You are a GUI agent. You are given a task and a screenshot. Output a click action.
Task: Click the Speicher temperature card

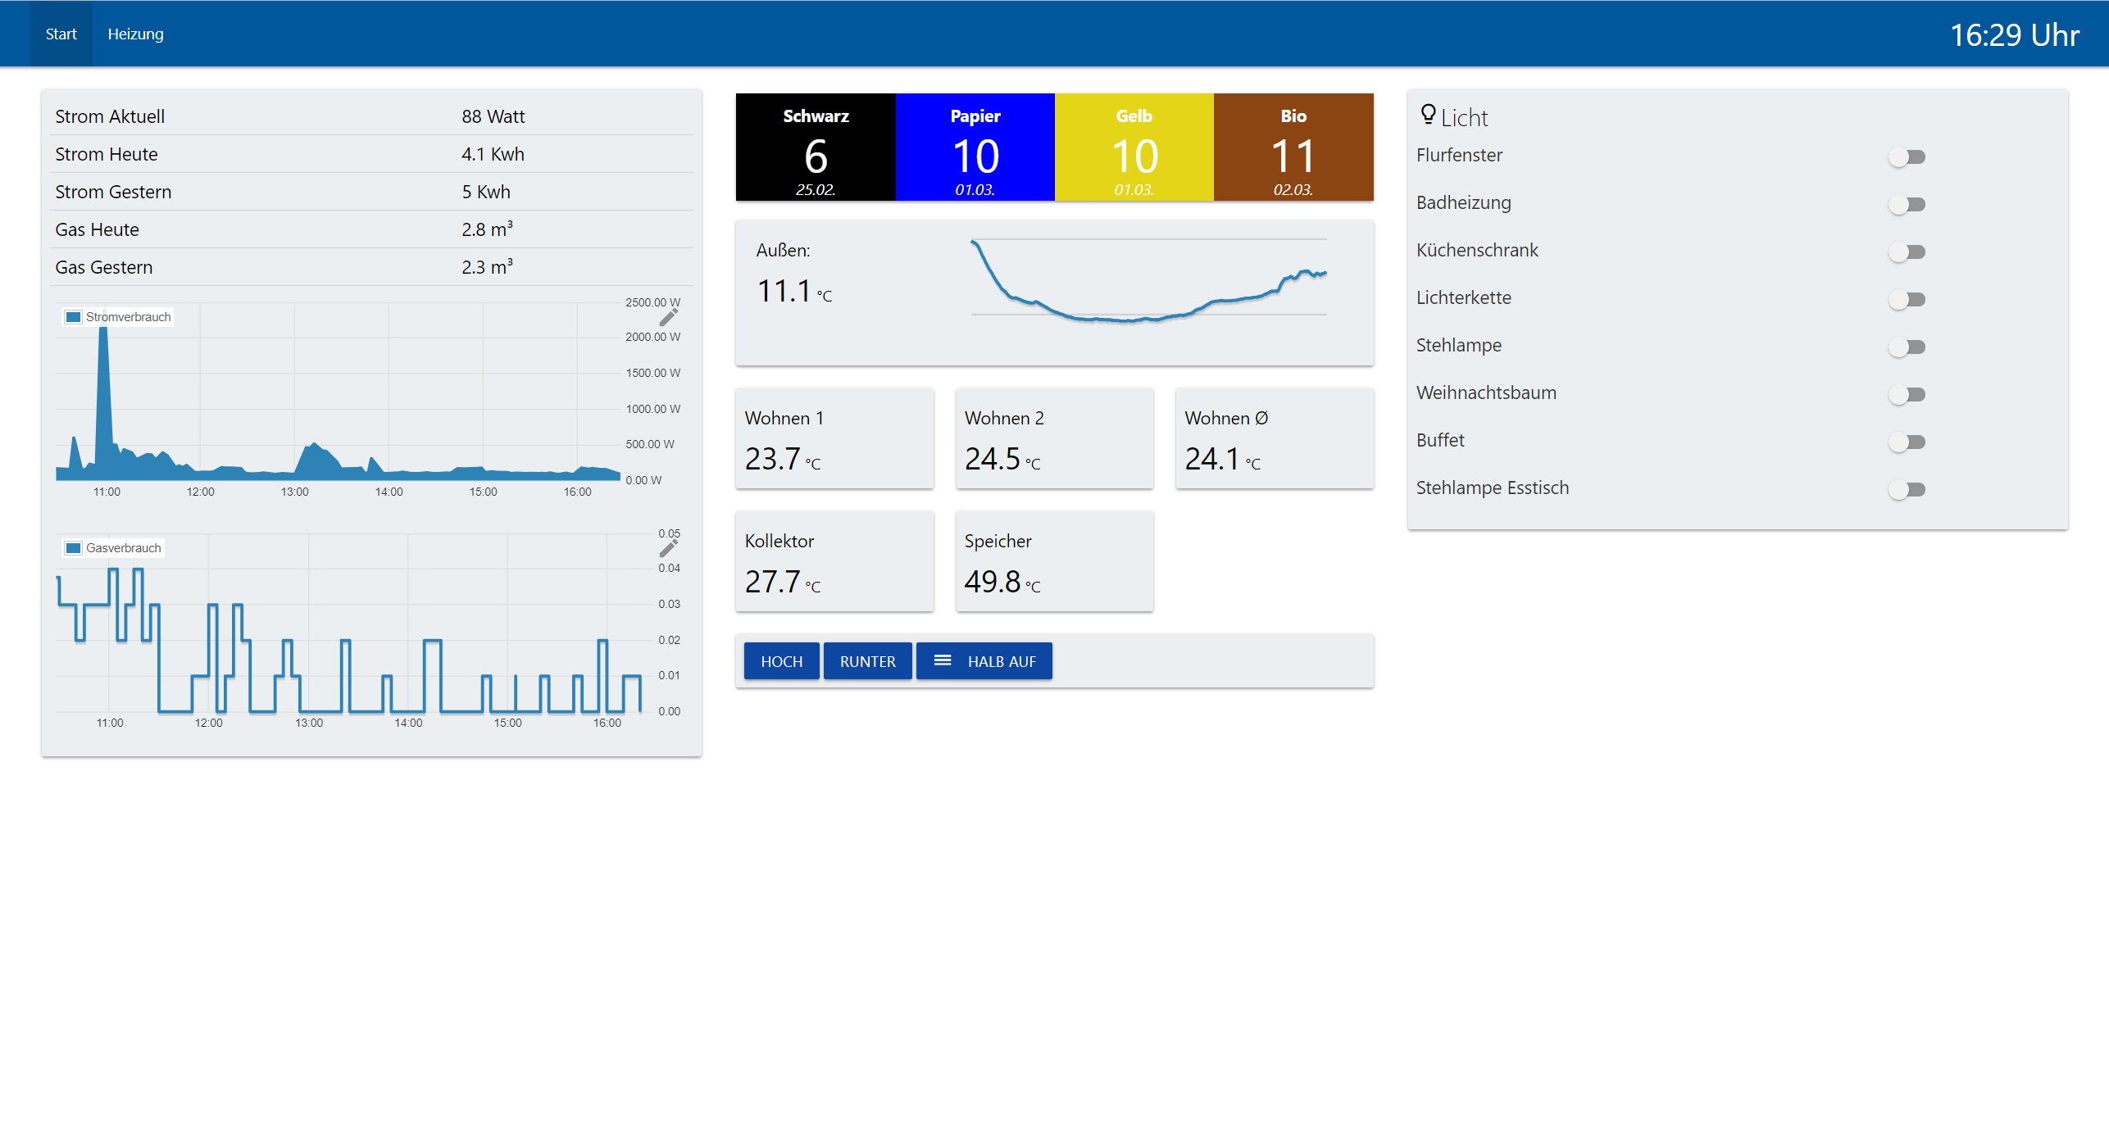(1054, 561)
